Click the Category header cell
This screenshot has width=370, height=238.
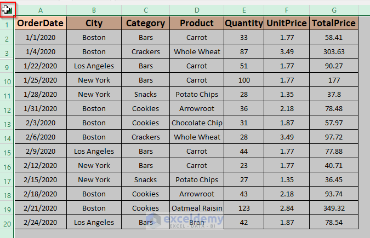click(145, 23)
